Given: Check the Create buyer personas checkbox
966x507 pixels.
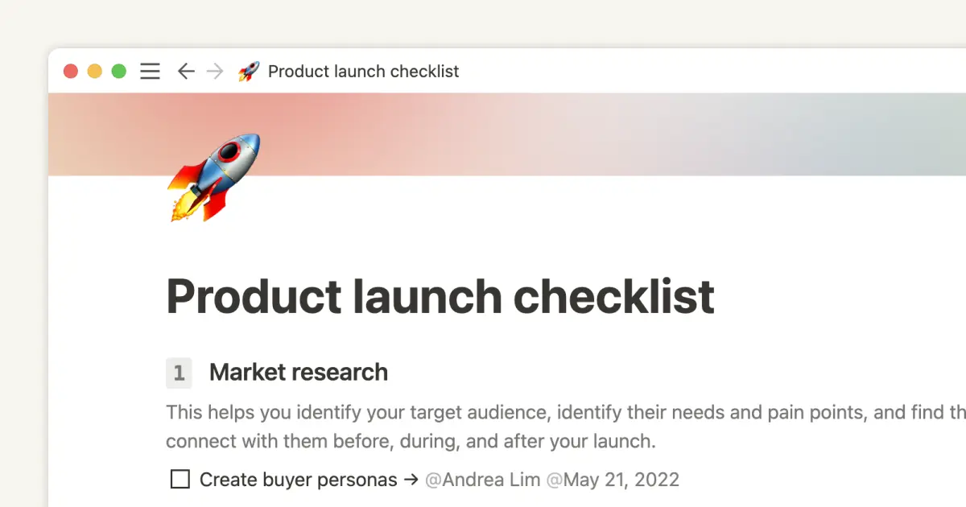Looking at the screenshot, I should [180, 479].
